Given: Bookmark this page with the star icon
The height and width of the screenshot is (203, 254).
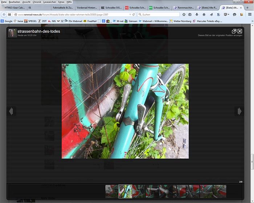Looking at the screenshot, I should [x=184, y=14].
